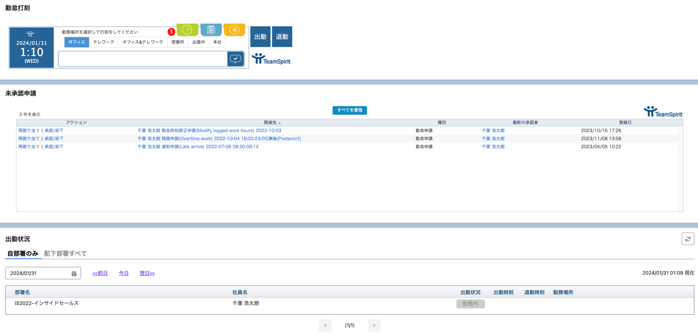698x335 pixels.
Task: Select the オフィス&テレワーク work location
Action: pyautogui.click(x=143, y=42)
